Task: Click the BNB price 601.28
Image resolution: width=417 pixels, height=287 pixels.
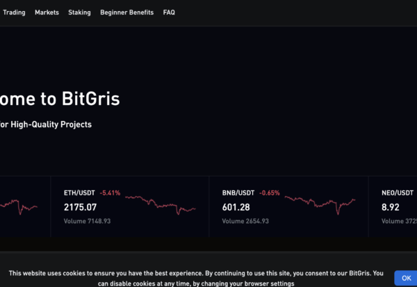Action: coord(236,207)
